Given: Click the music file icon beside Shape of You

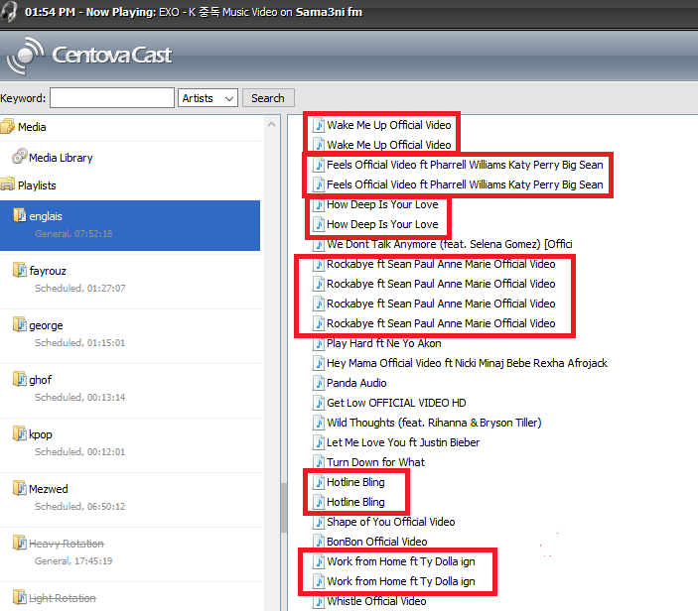Looking at the screenshot, I should 319,522.
